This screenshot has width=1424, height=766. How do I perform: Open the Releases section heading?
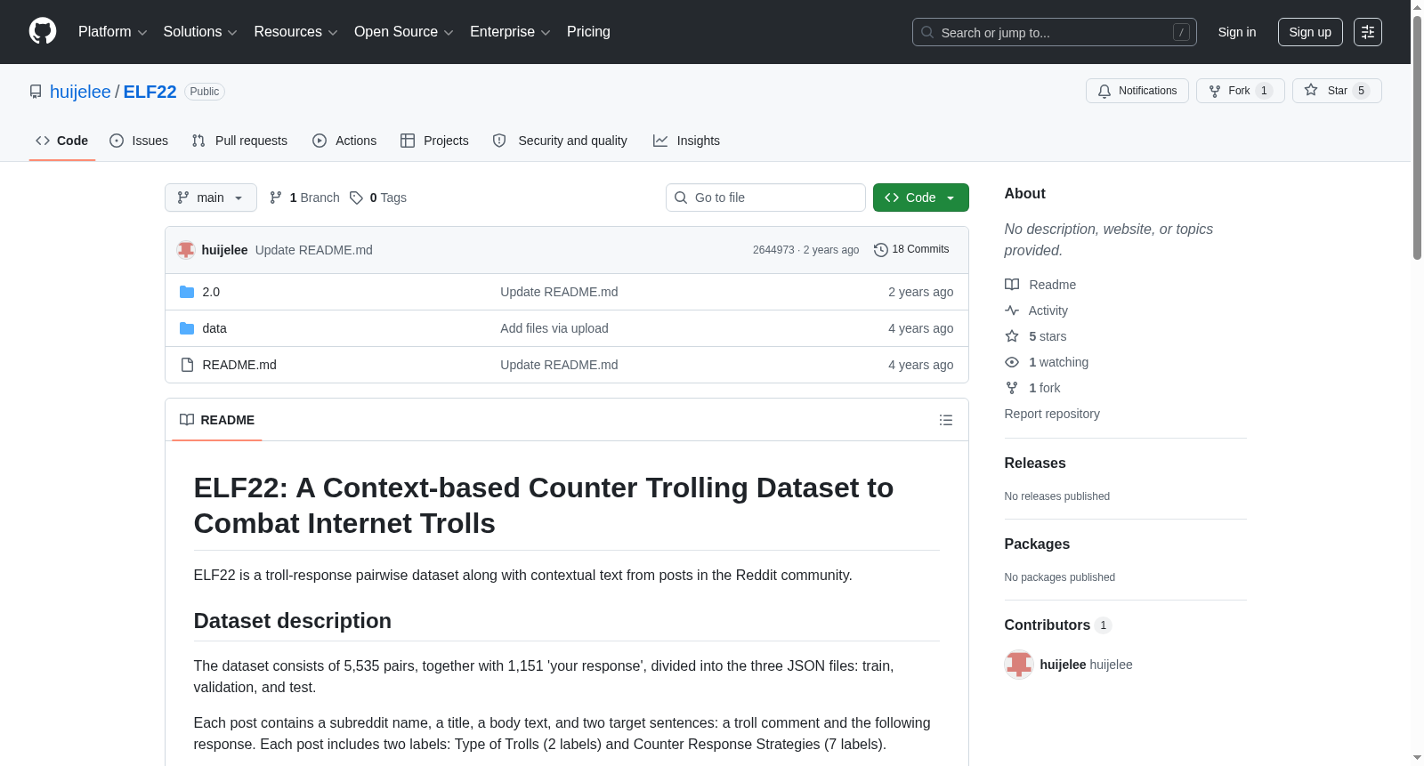(1035, 463)
